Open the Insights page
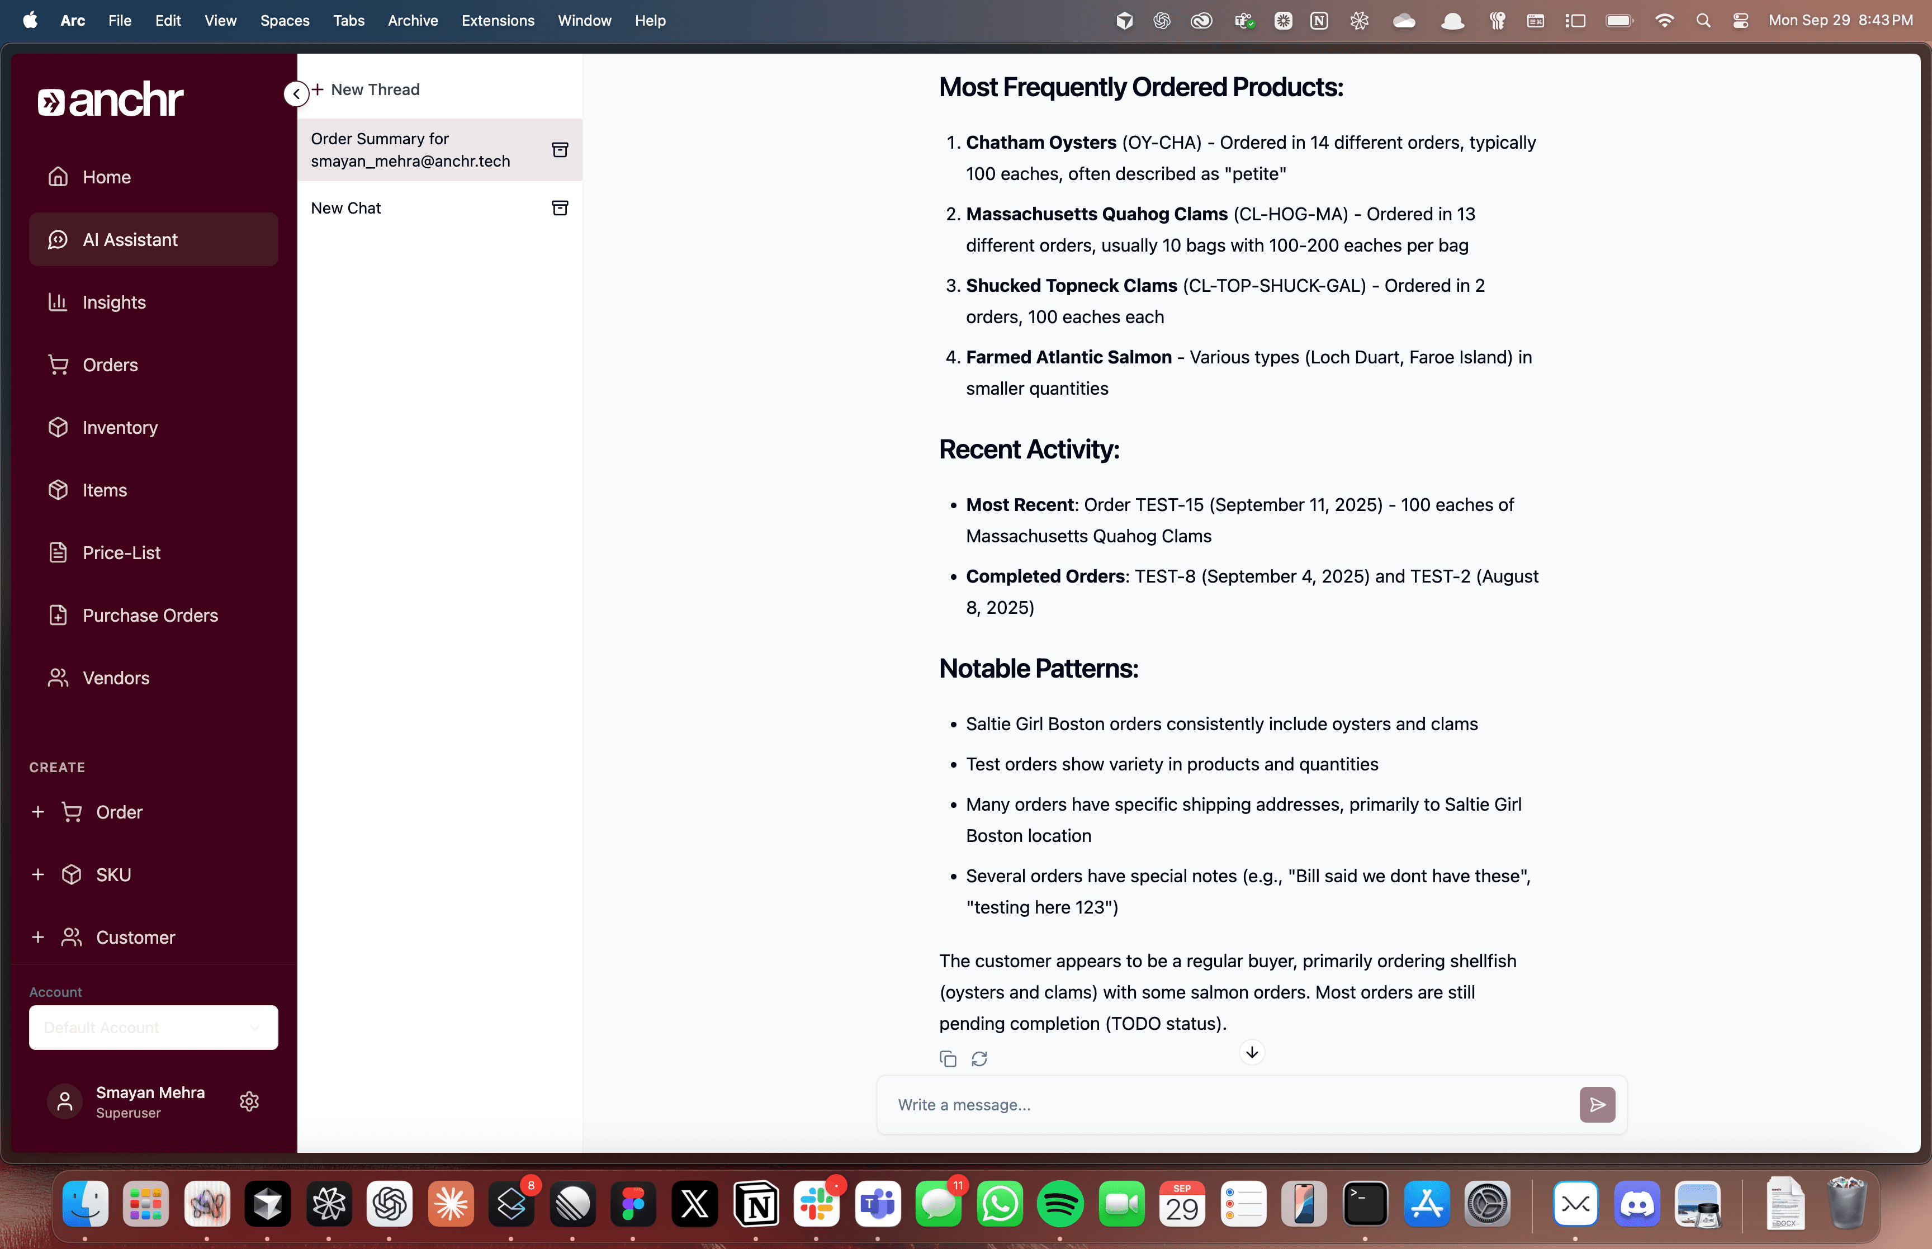 pyautogui.click(x=113, y=302)
